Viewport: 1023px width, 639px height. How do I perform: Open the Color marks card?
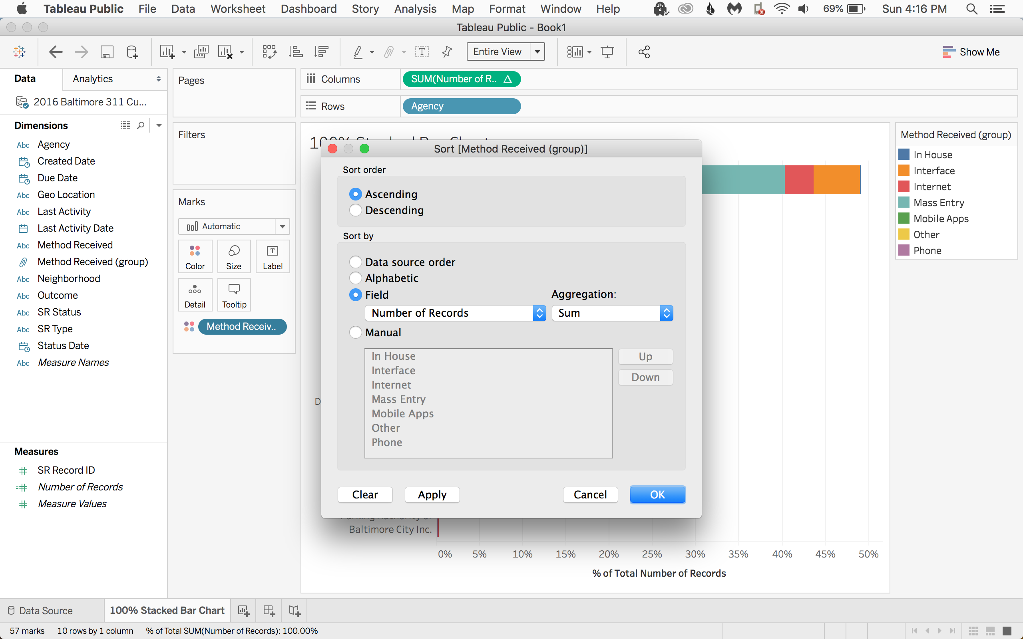(x=195, y=256)
